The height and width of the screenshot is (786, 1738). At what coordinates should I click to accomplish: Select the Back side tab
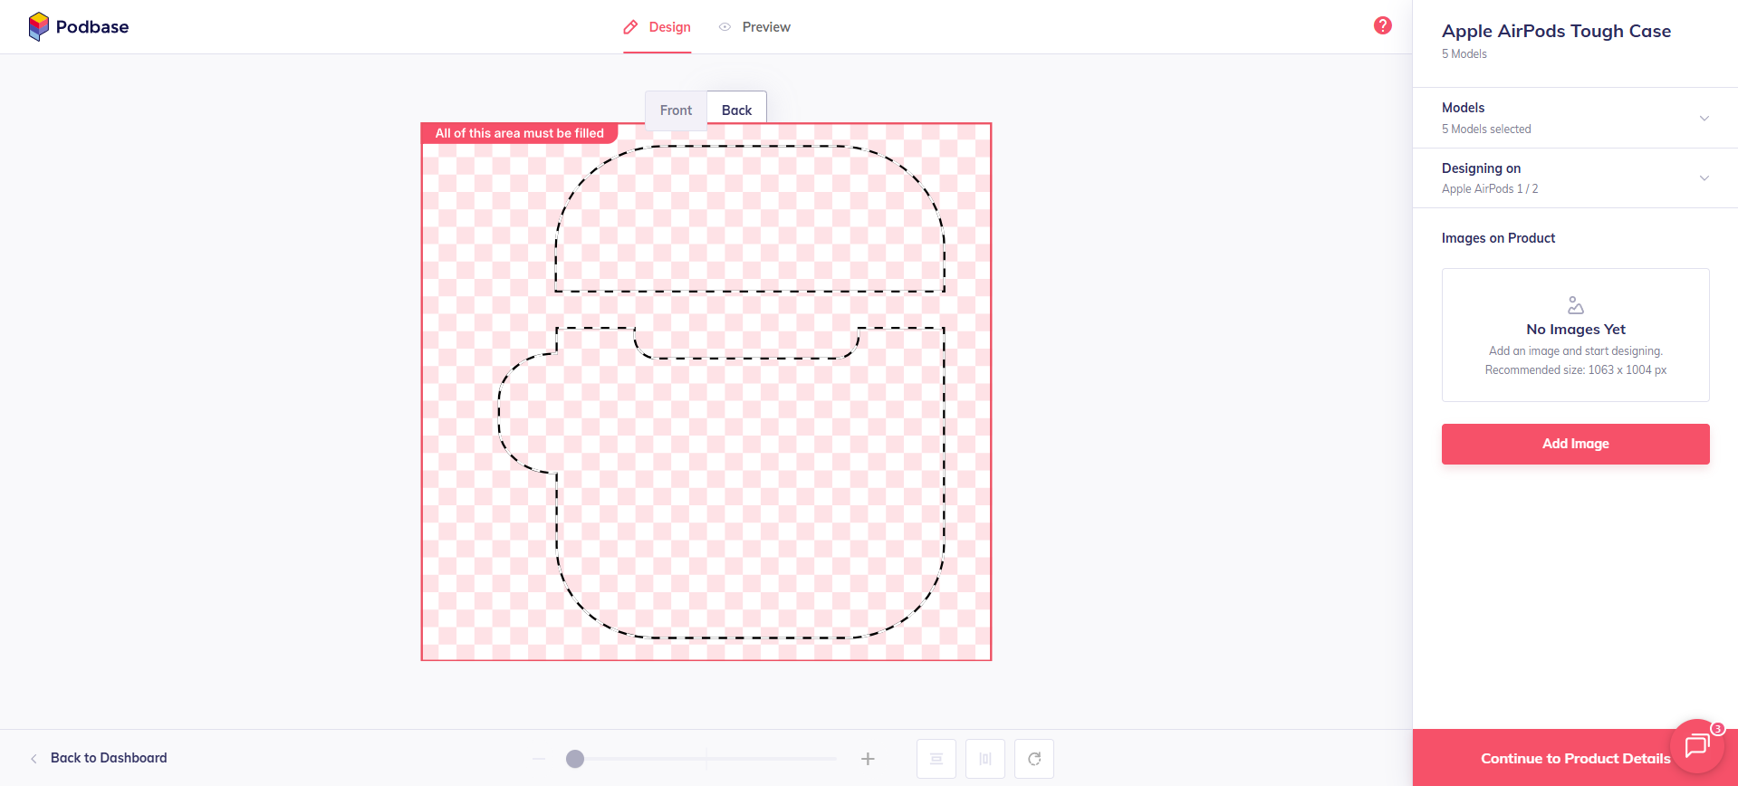(x=736, y=110)
